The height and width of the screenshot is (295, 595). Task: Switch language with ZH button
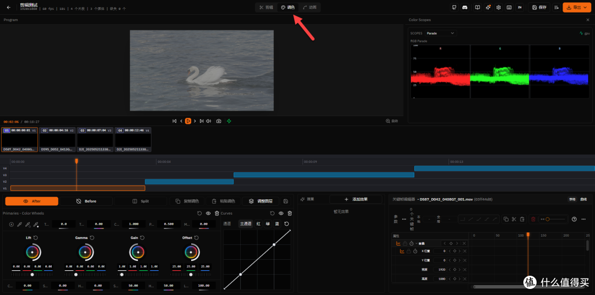pos(520,7)
